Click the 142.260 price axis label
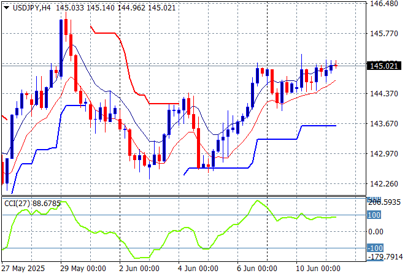 point(384,184)
